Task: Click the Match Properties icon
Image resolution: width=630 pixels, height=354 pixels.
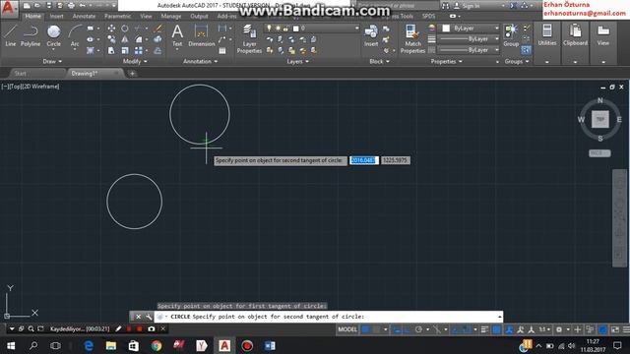Action: click(412, 38)
